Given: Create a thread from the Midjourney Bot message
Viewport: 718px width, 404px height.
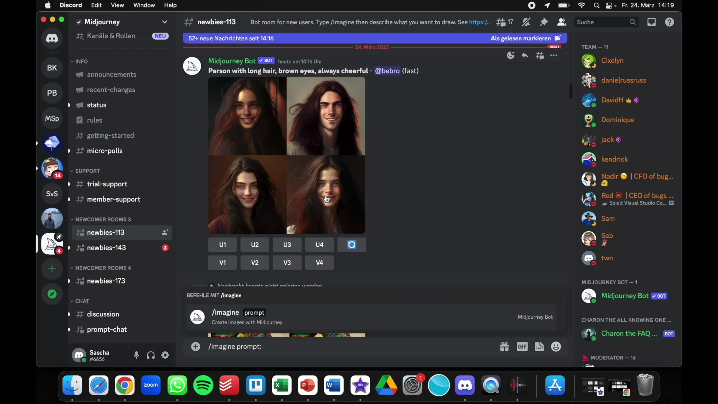Looking at the screenshot, I should [x=540, y=56].
